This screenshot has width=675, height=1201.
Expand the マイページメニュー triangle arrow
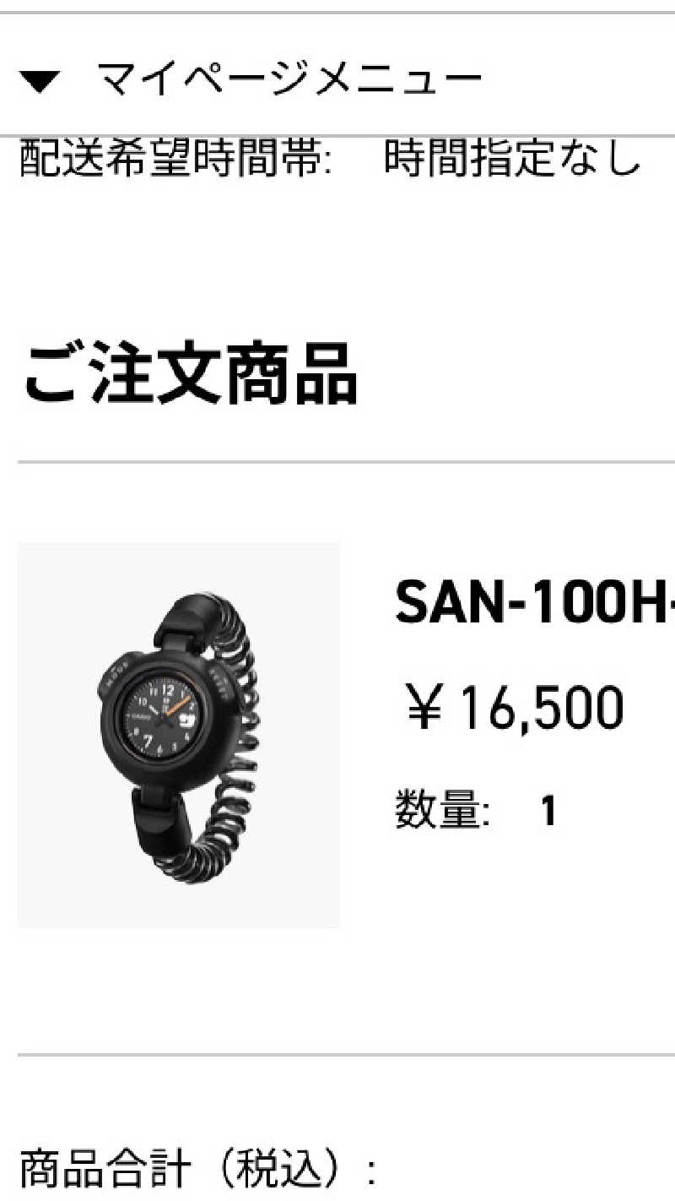(40, 82)
